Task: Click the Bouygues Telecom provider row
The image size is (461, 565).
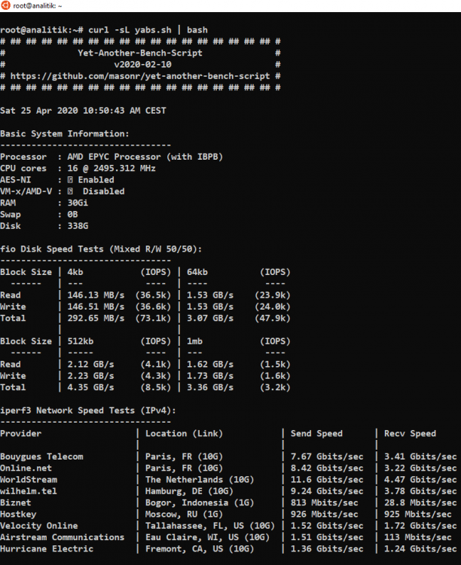Action: coord(42,457)
